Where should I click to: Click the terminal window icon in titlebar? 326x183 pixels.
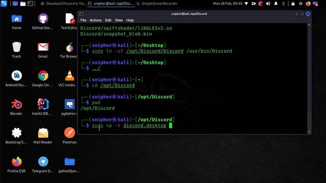(81, 14)
